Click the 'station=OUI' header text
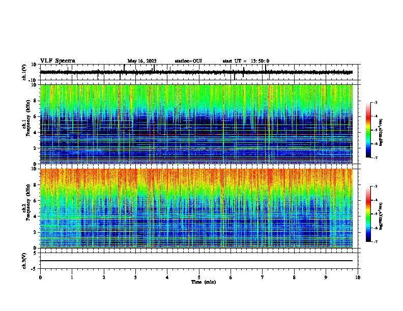Screen dimensions: 403x311 pos(188,61)
